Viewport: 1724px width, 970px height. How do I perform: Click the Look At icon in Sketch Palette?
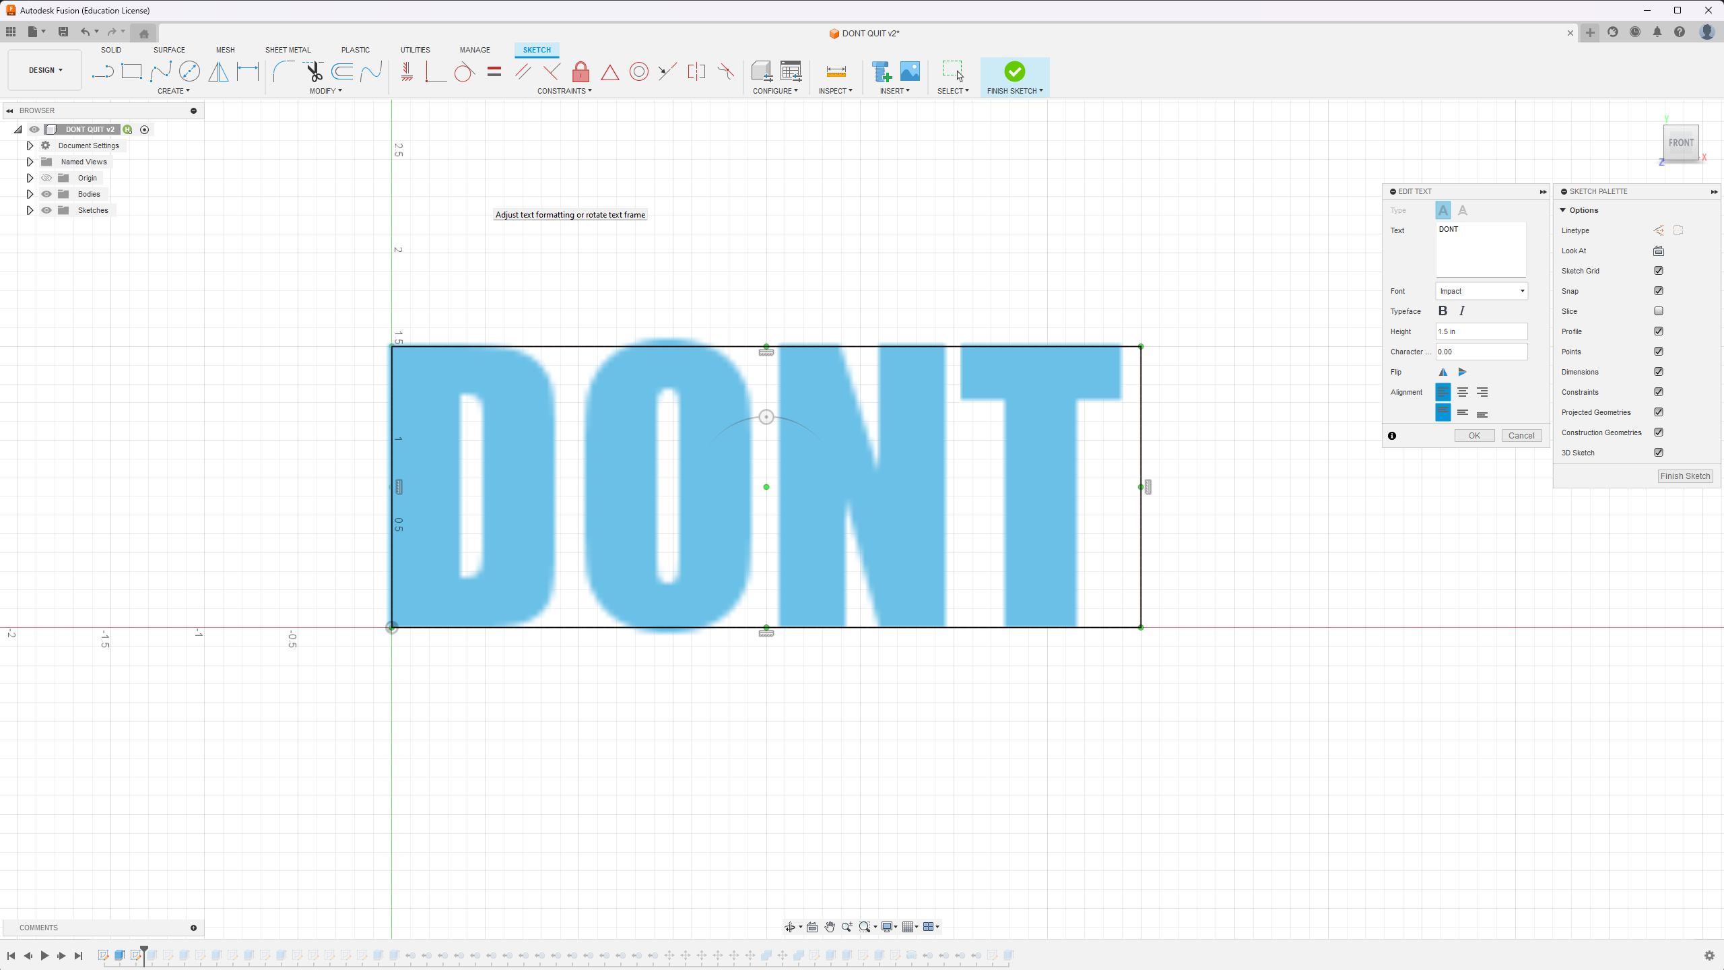coord(1659,251)
